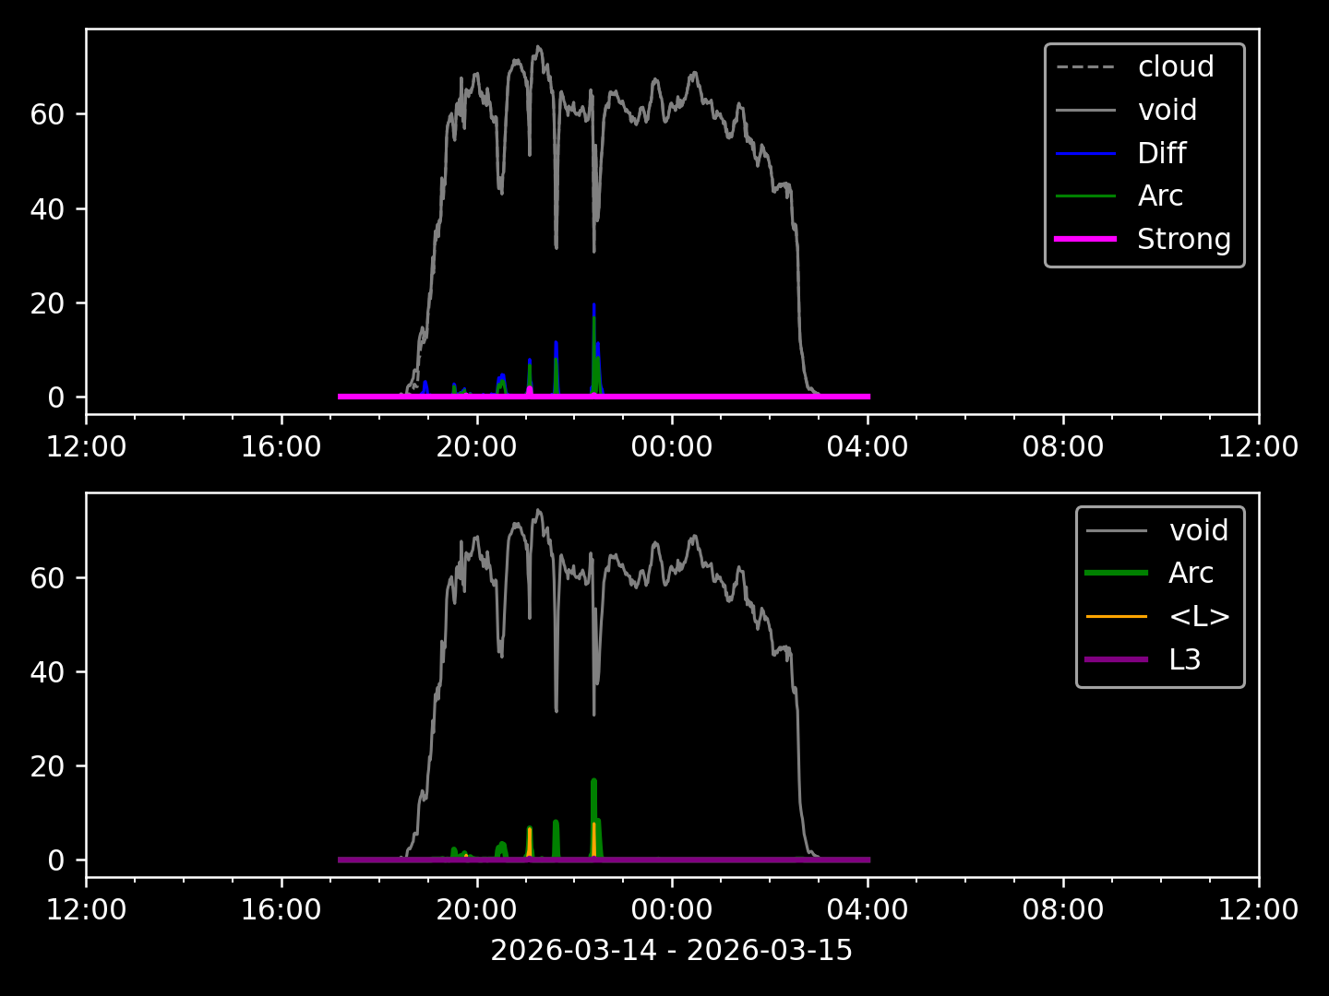Click the 'void' legend label in bottom chart
The height and width of the screenshot is (996, 1329).
coord(1198,530)
